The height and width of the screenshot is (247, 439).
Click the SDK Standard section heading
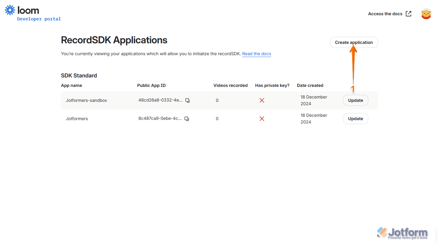click(x=79, y=75)
